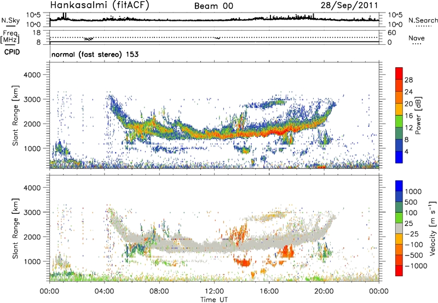438x303 pixels.
Task: Click the '28' tick on power colorbar
Action: tap(408, 80)
